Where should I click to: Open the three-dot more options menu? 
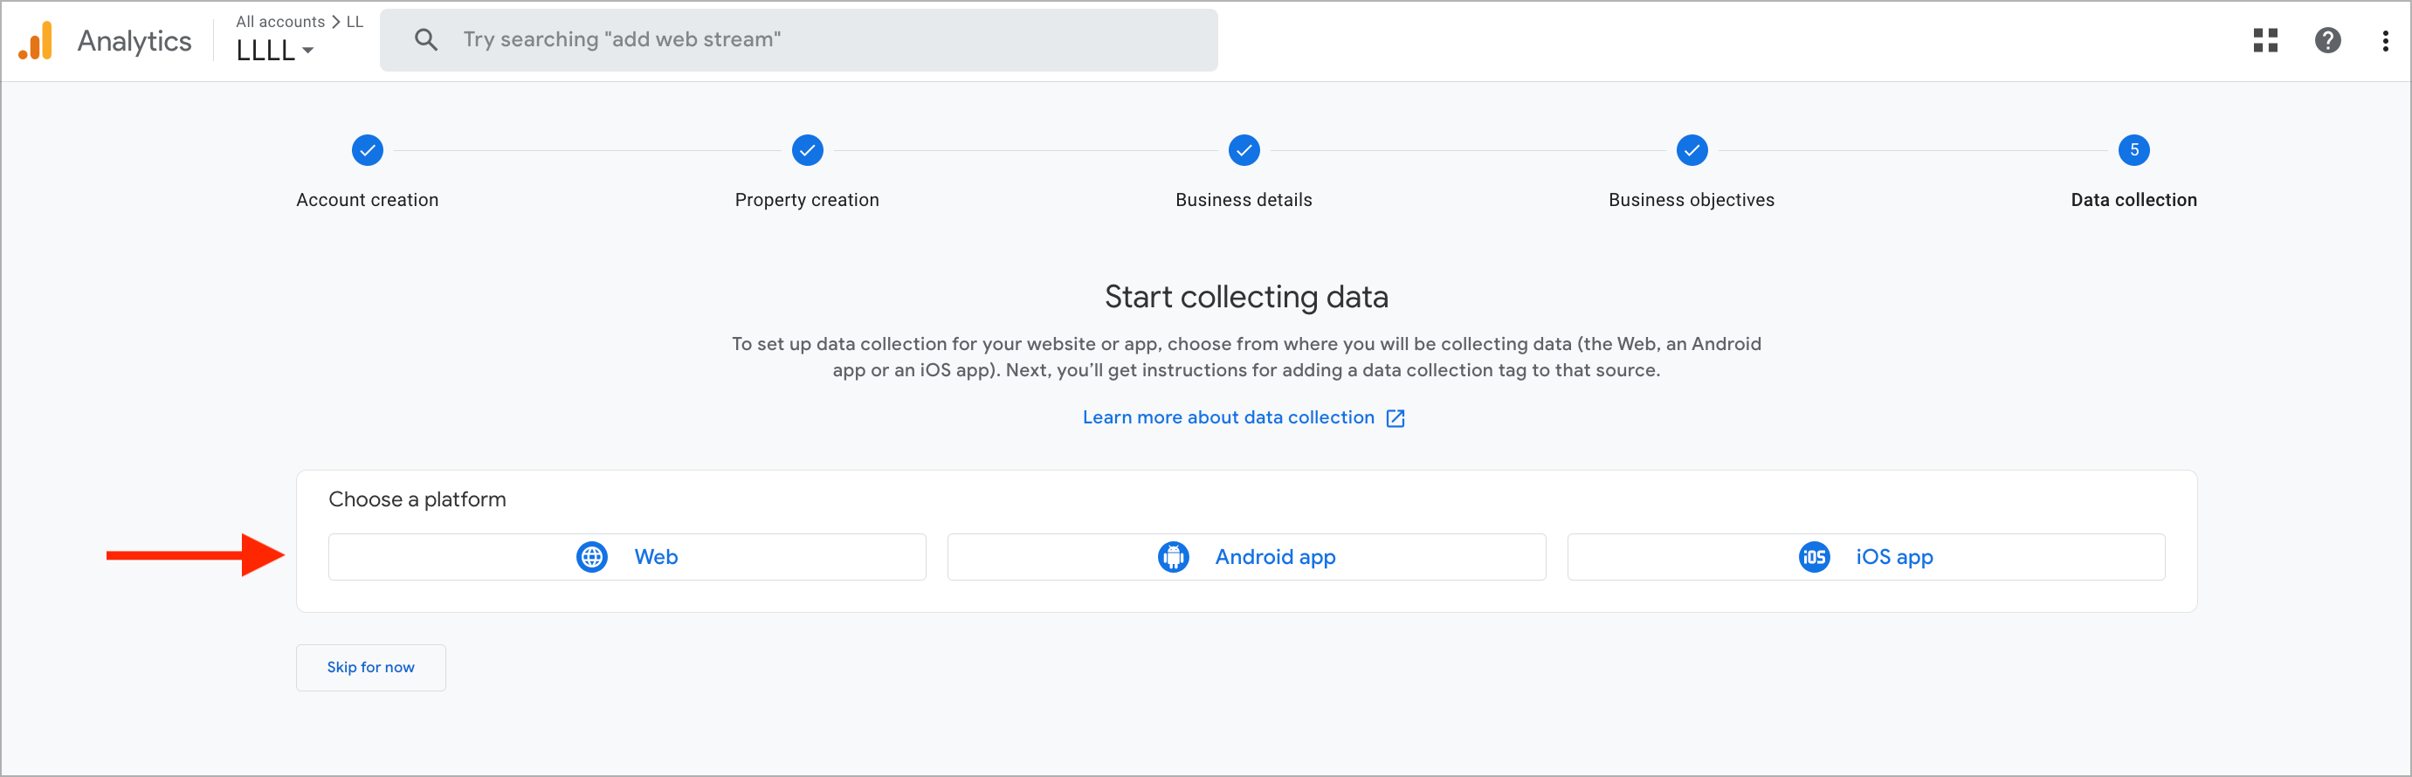[2385, 40]
